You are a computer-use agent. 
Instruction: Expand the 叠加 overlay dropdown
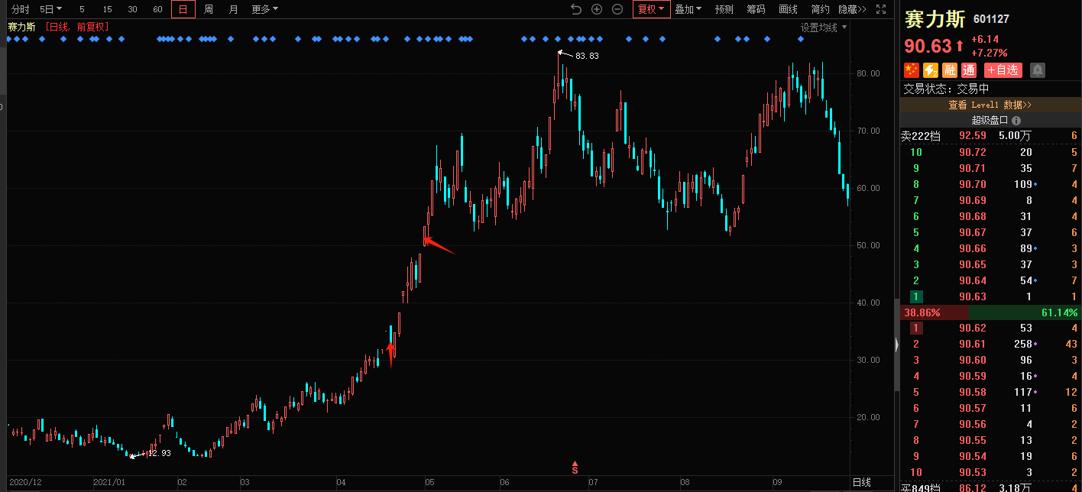pyautogui.click(x=688, y=9)
